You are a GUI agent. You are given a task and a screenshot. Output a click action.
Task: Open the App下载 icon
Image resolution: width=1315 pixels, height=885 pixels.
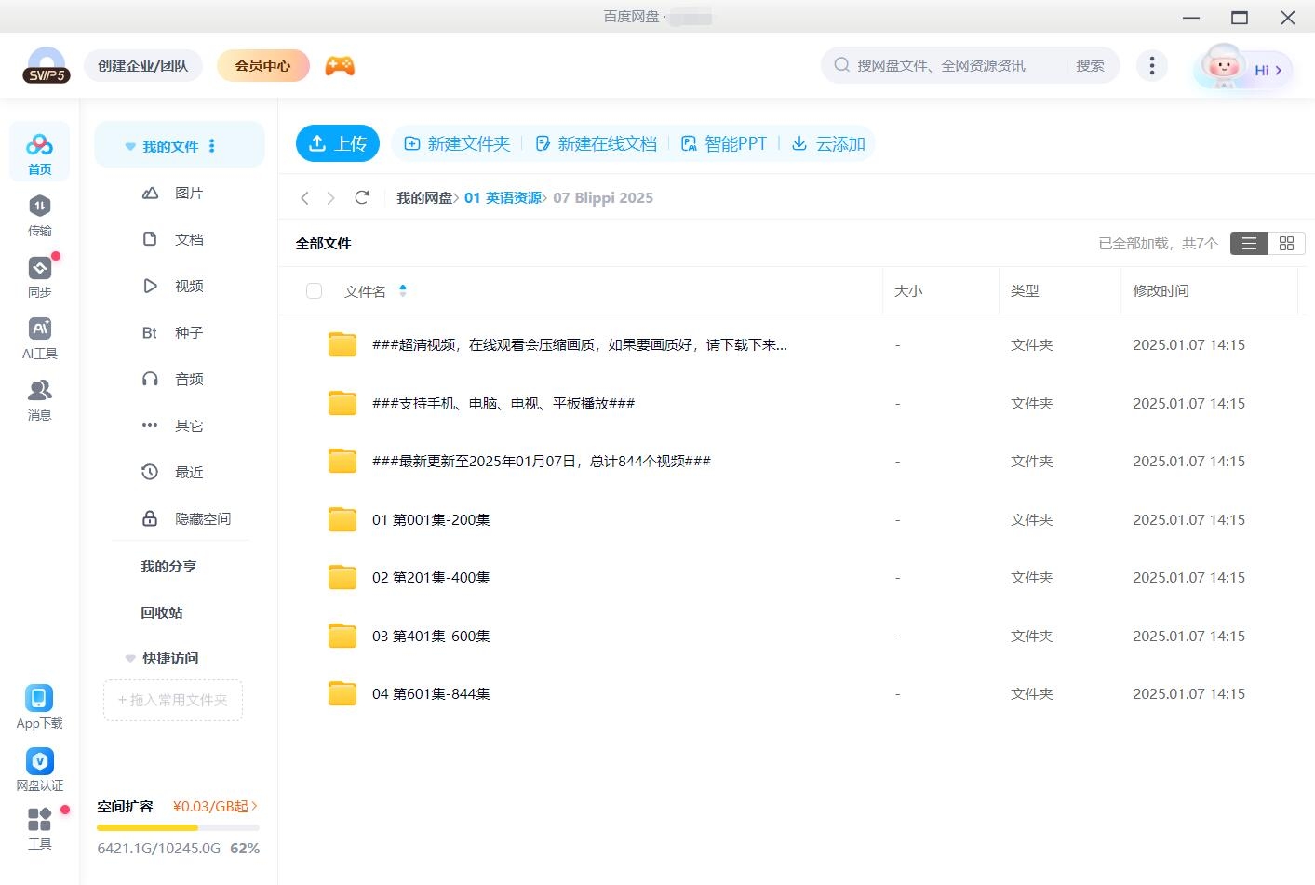point(39,706)
